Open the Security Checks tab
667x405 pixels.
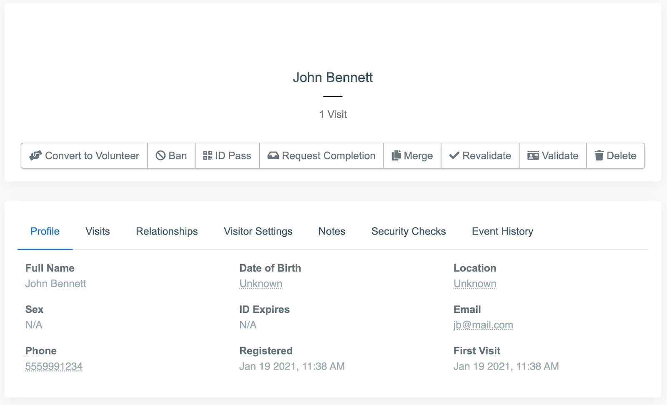[x=409, y=231]
